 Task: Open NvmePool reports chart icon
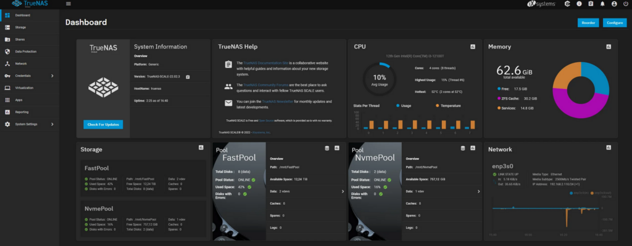click(x=473, y=148)
